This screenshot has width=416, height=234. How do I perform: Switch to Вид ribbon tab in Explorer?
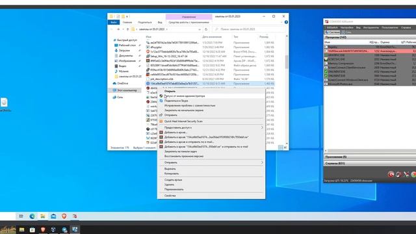pos(160,22)
